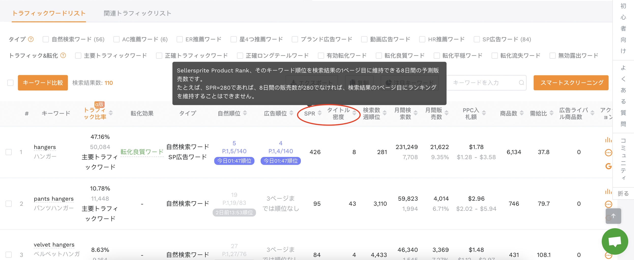Open more-actions ellipsis for hangers row

point(608,153)
